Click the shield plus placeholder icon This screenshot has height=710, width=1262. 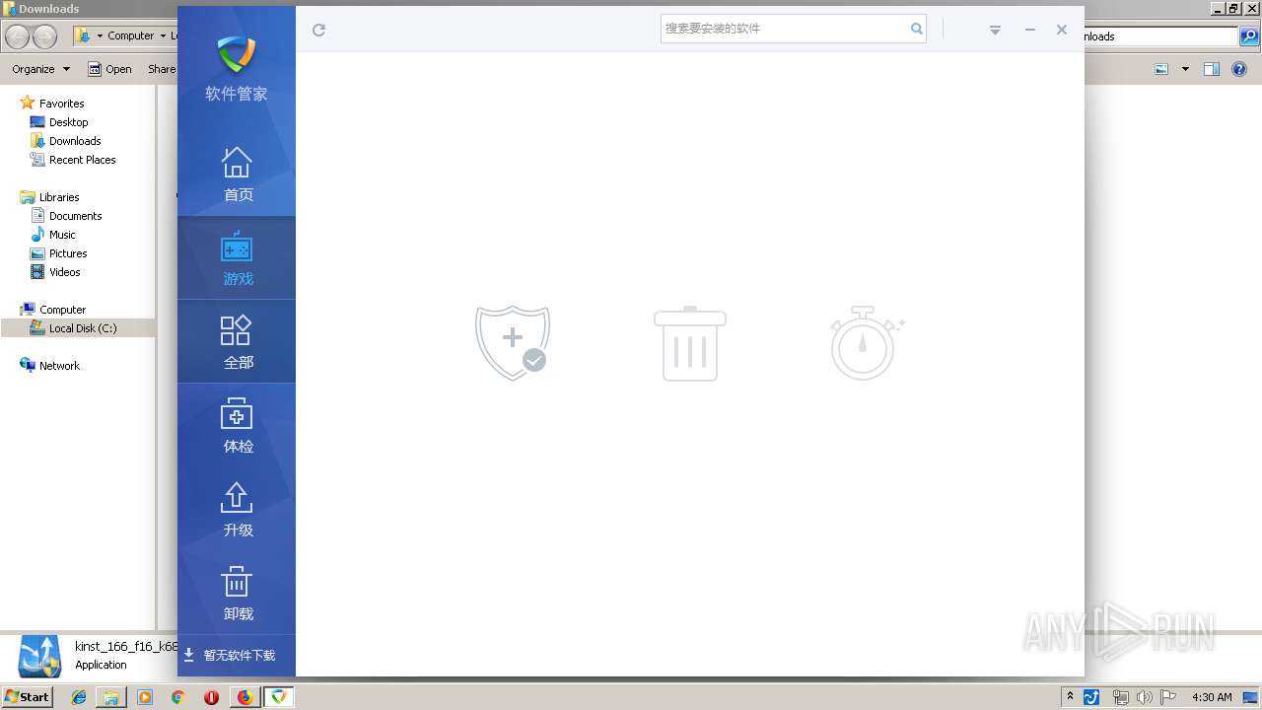(x=512, y=342)
